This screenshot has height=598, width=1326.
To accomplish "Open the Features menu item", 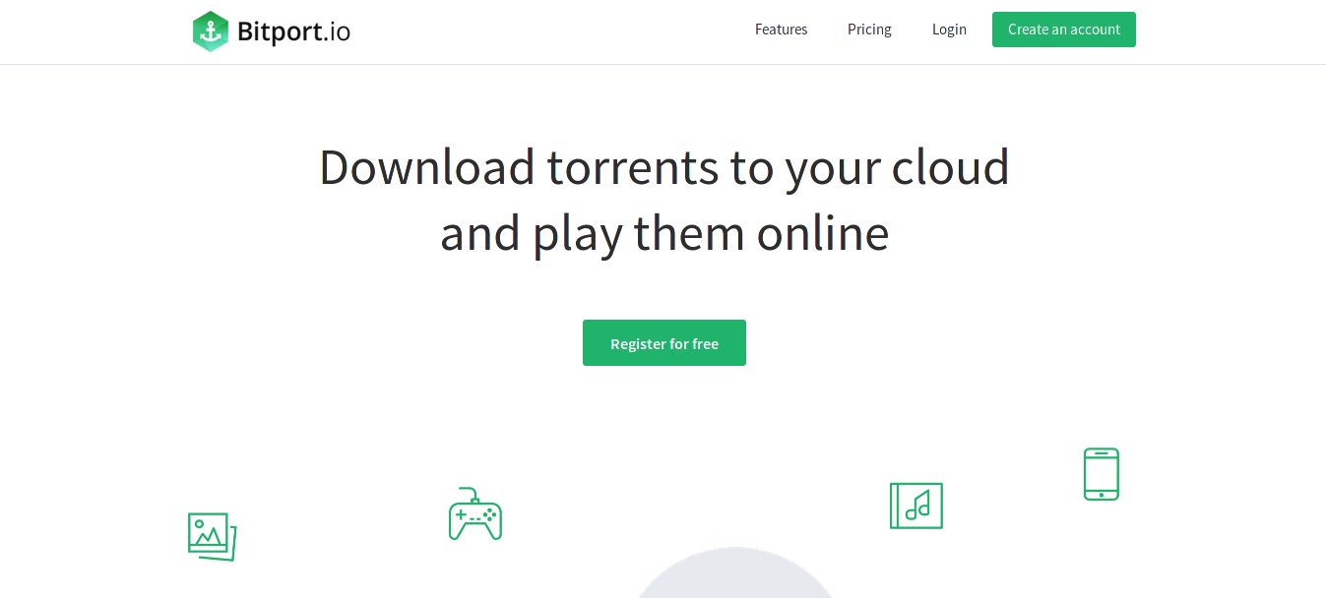I will [781, 30].
